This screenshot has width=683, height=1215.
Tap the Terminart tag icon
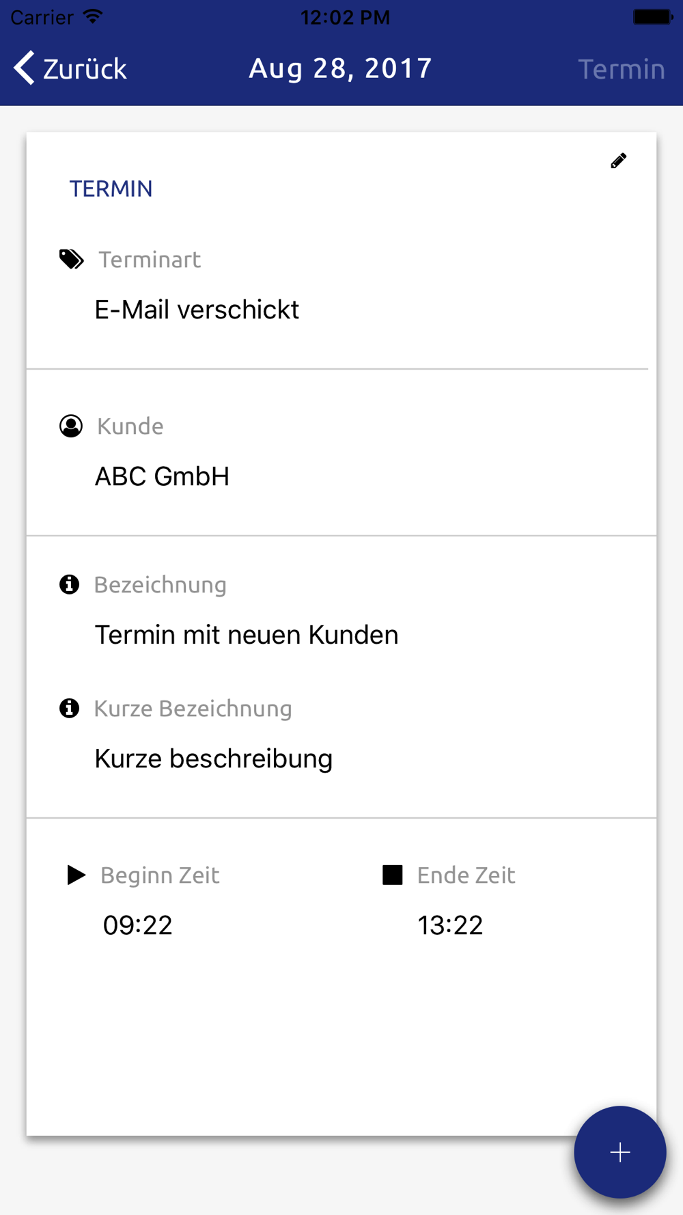pyautogui.click(x=71, y=260)
